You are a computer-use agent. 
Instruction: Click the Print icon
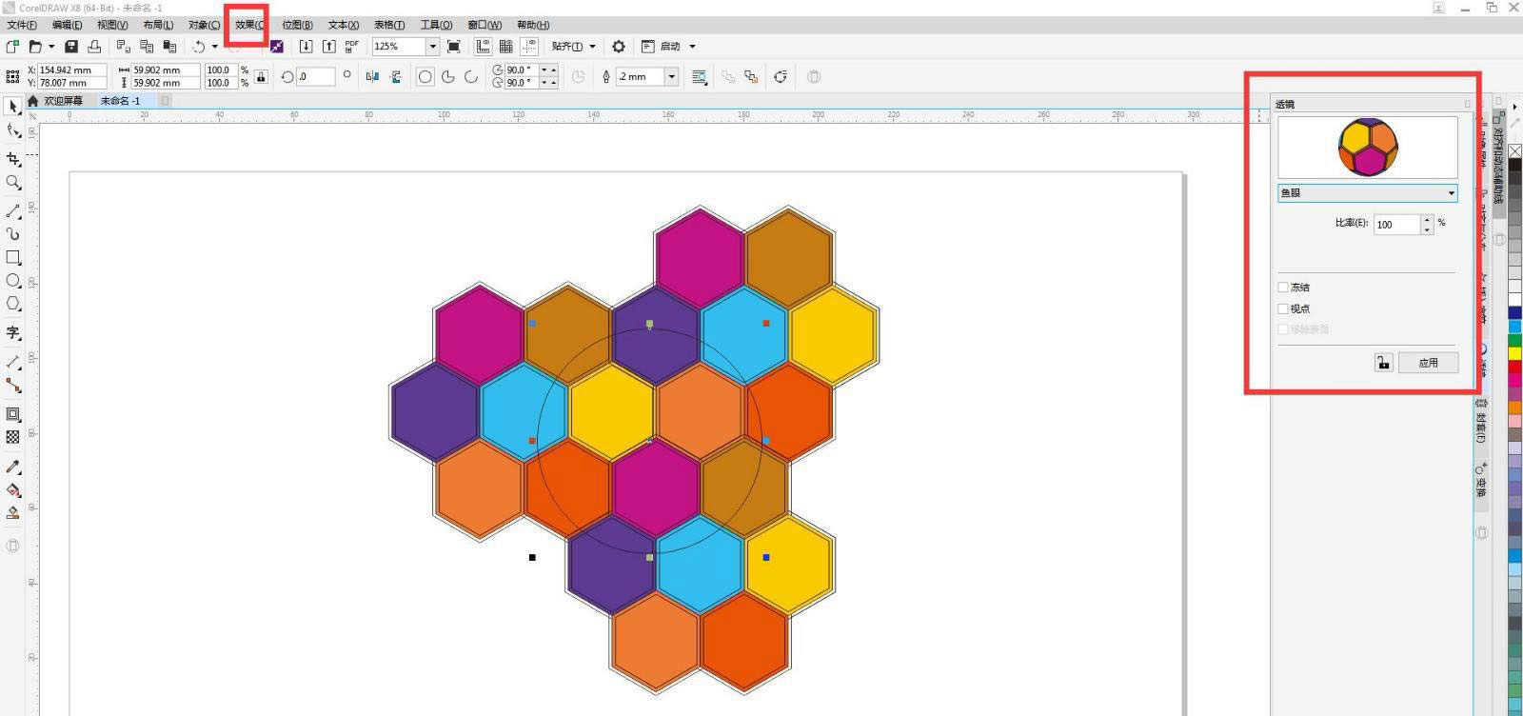click(94, 46)
